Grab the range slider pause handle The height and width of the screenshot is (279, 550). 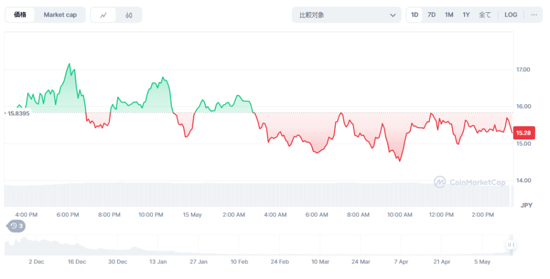click(x=511, y=245)
